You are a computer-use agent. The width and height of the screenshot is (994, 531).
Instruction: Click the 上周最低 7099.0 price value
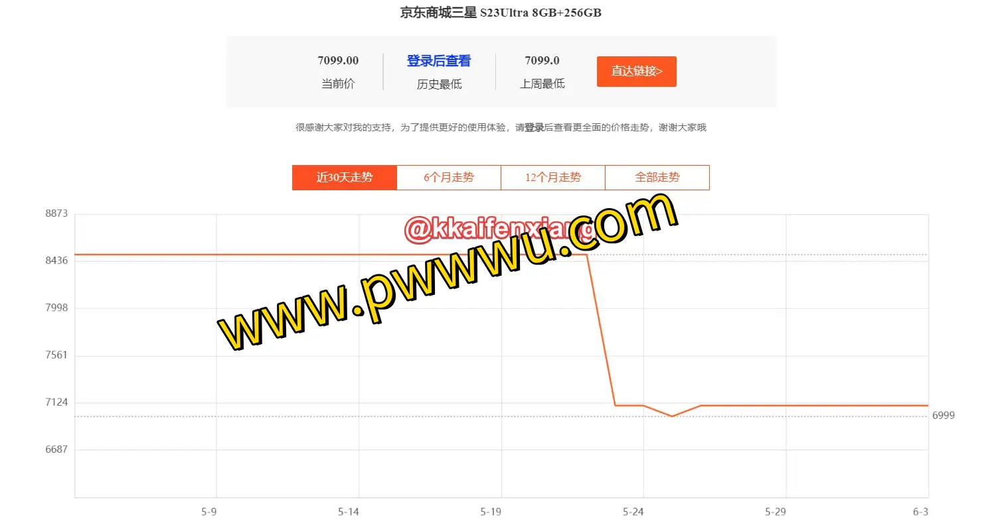coord(542,61)
